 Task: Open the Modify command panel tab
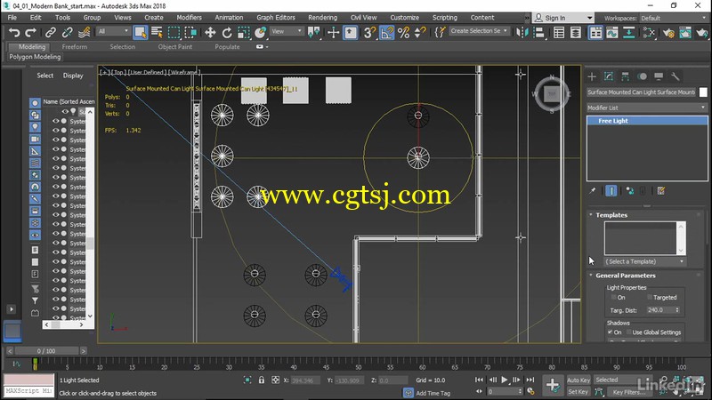pos(609,76)
